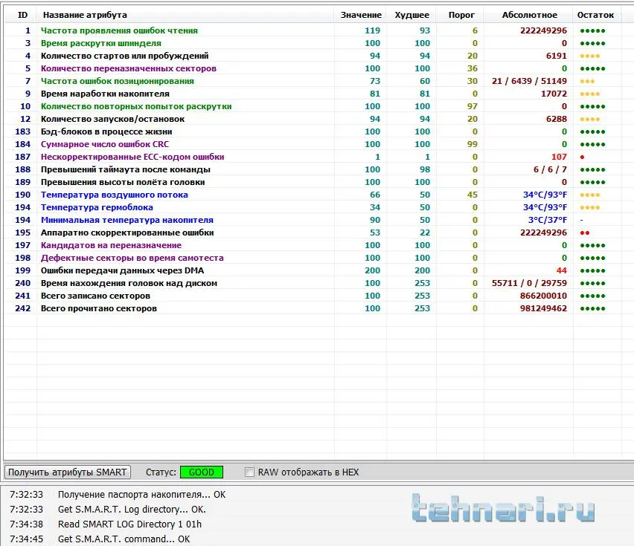
Task: Enable 'RAW отображать в HEX' checkbox
Action: 250,472
